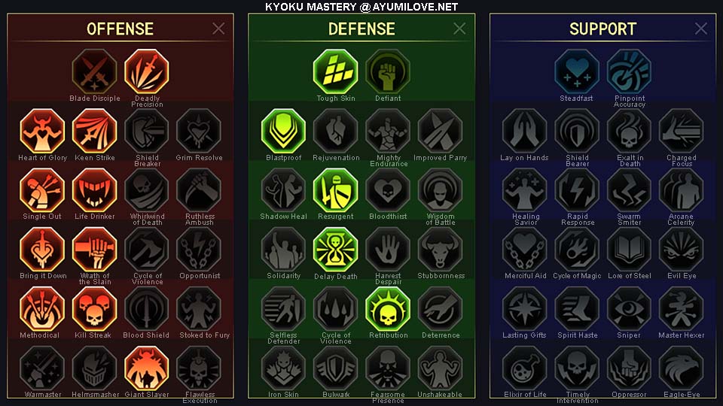The width and height of the screenshot is (723, 406).
Task: Select the Deadly Precision mastery icon
Action: click(147, 72)
